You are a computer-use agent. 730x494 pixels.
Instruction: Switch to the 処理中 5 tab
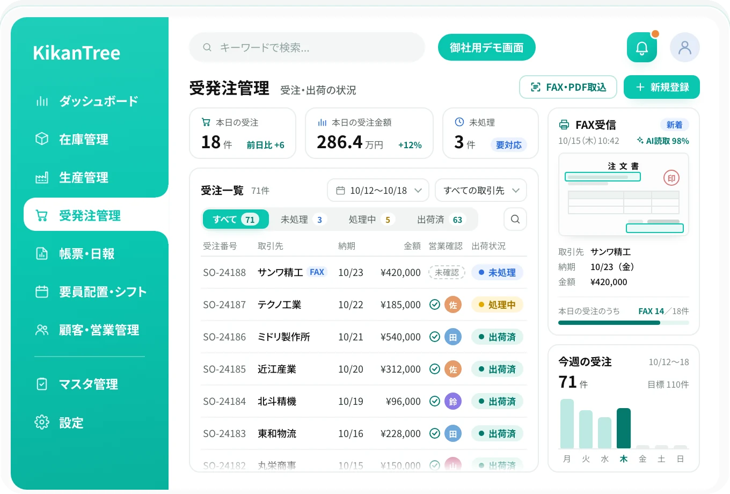coord(371,219)
